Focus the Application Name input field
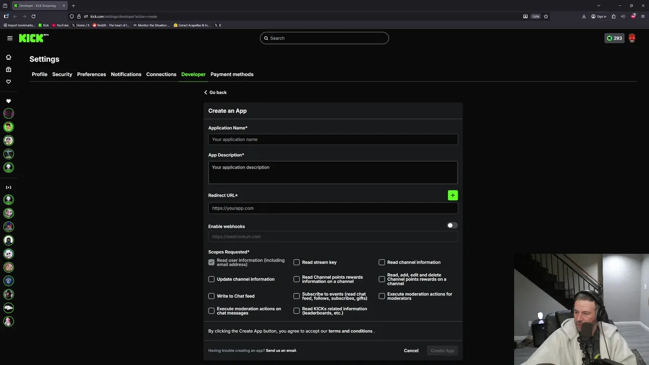Image resolution: width=649 pixels, height=365 pixels. [x=333, y=139]
